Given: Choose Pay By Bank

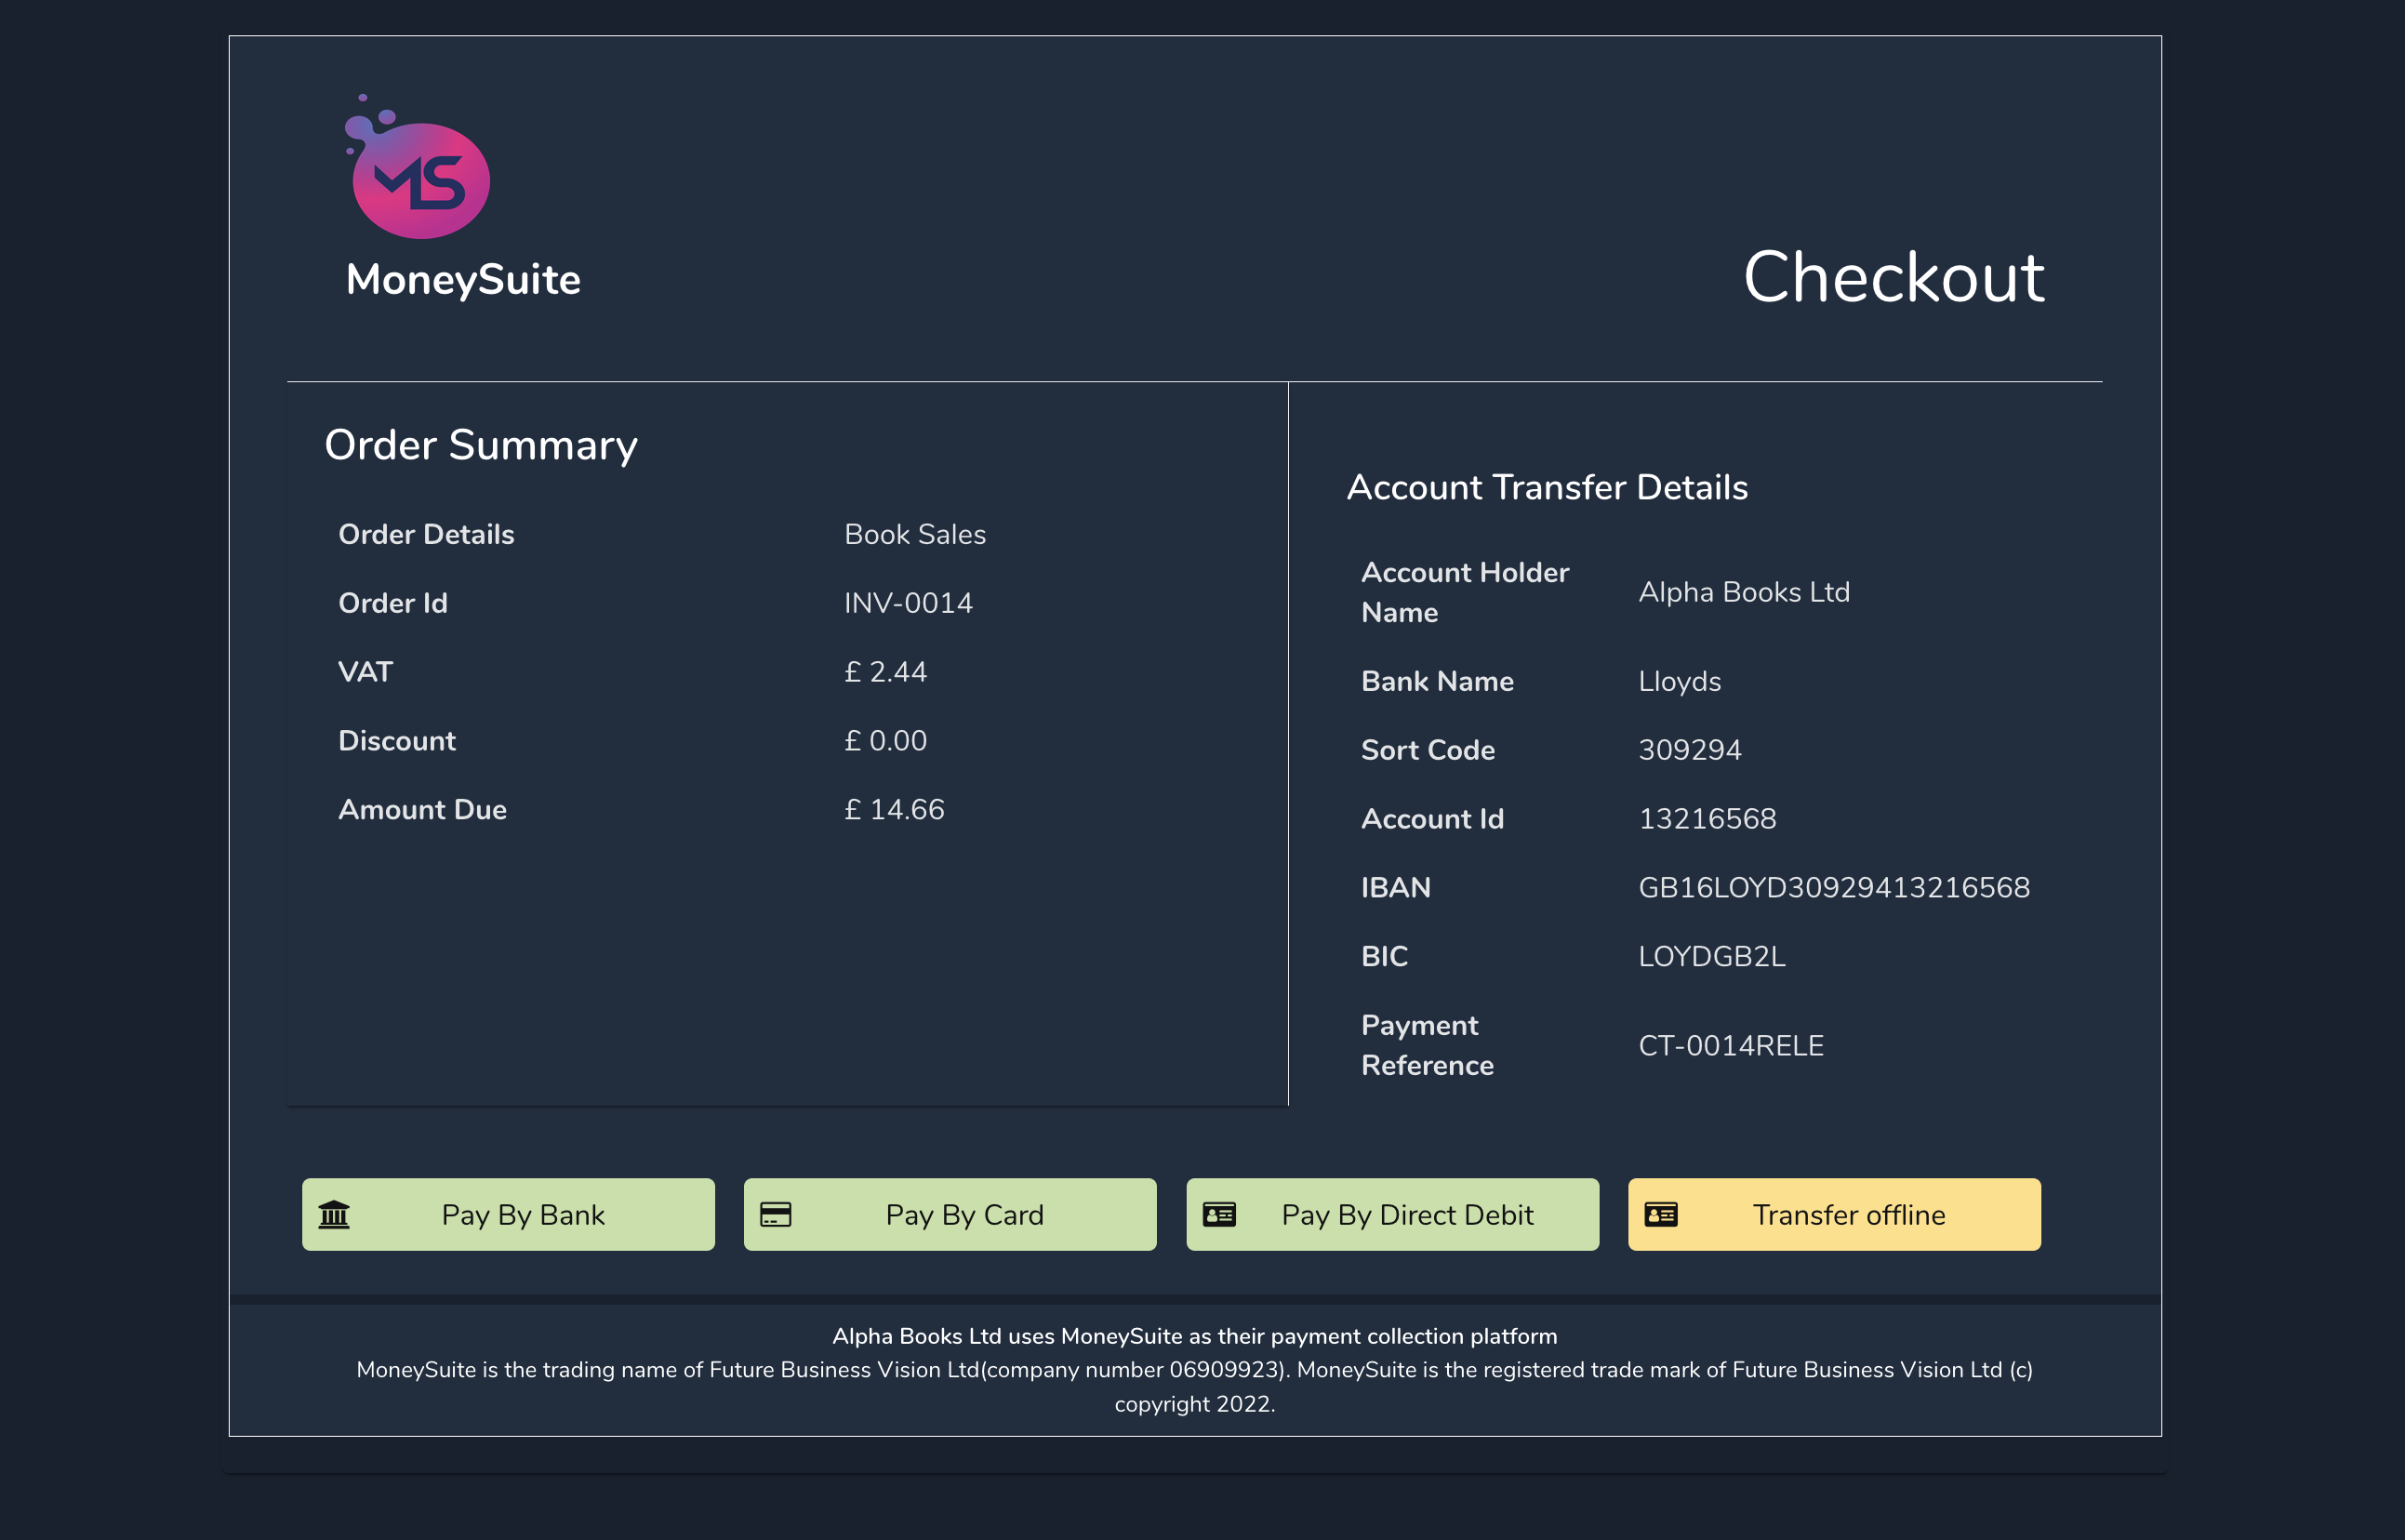Looking at the screenshot, I should click(508, 1215).
